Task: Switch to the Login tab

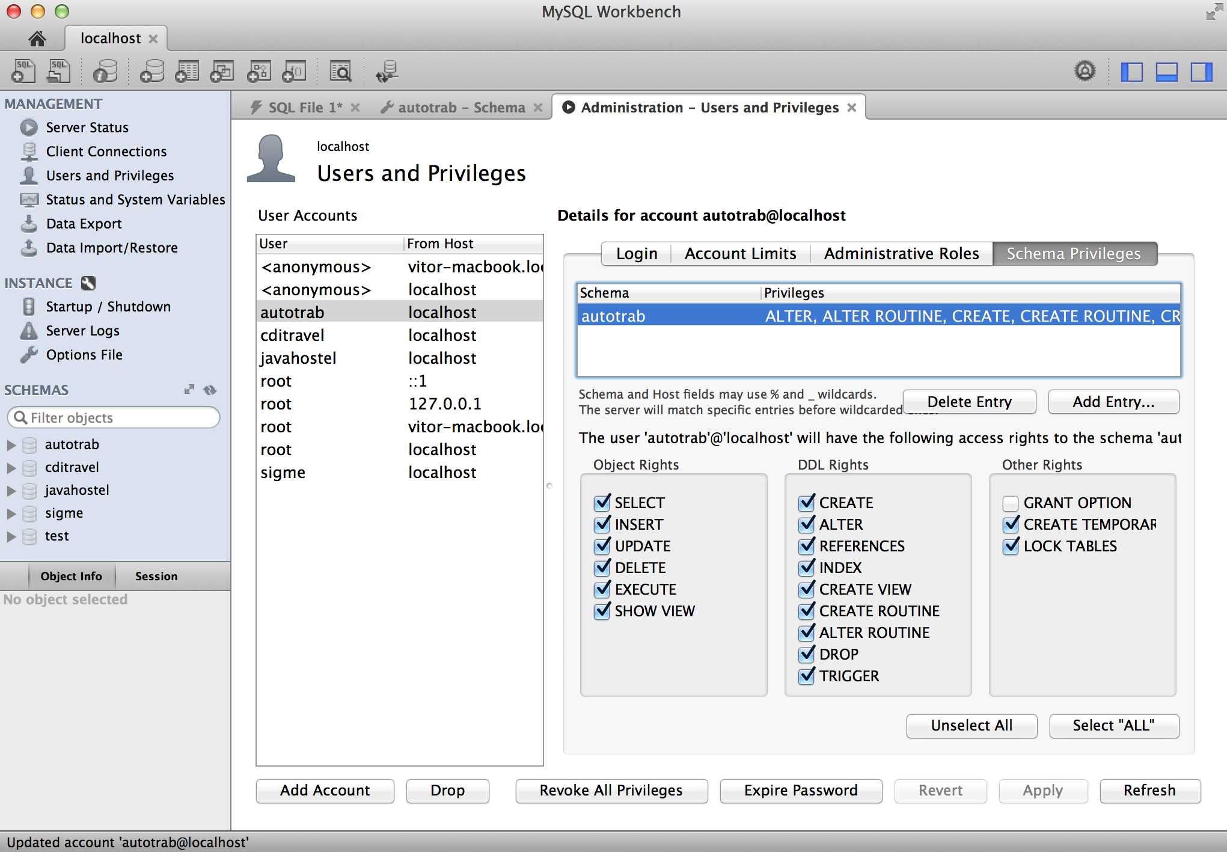Action: [634, 253]
